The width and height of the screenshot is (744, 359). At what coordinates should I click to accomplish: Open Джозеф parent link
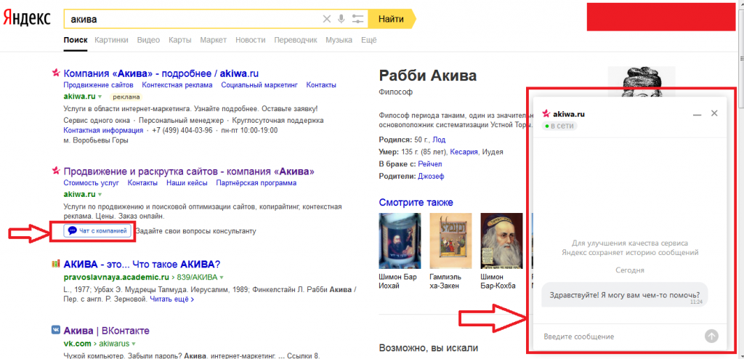(x=431, y=176)
